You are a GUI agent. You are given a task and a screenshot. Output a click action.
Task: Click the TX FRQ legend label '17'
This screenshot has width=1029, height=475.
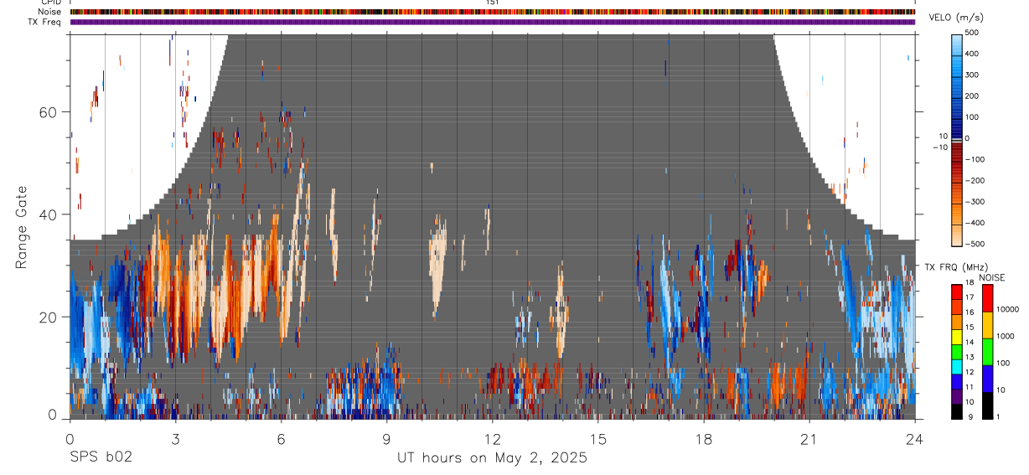point(970,298)
